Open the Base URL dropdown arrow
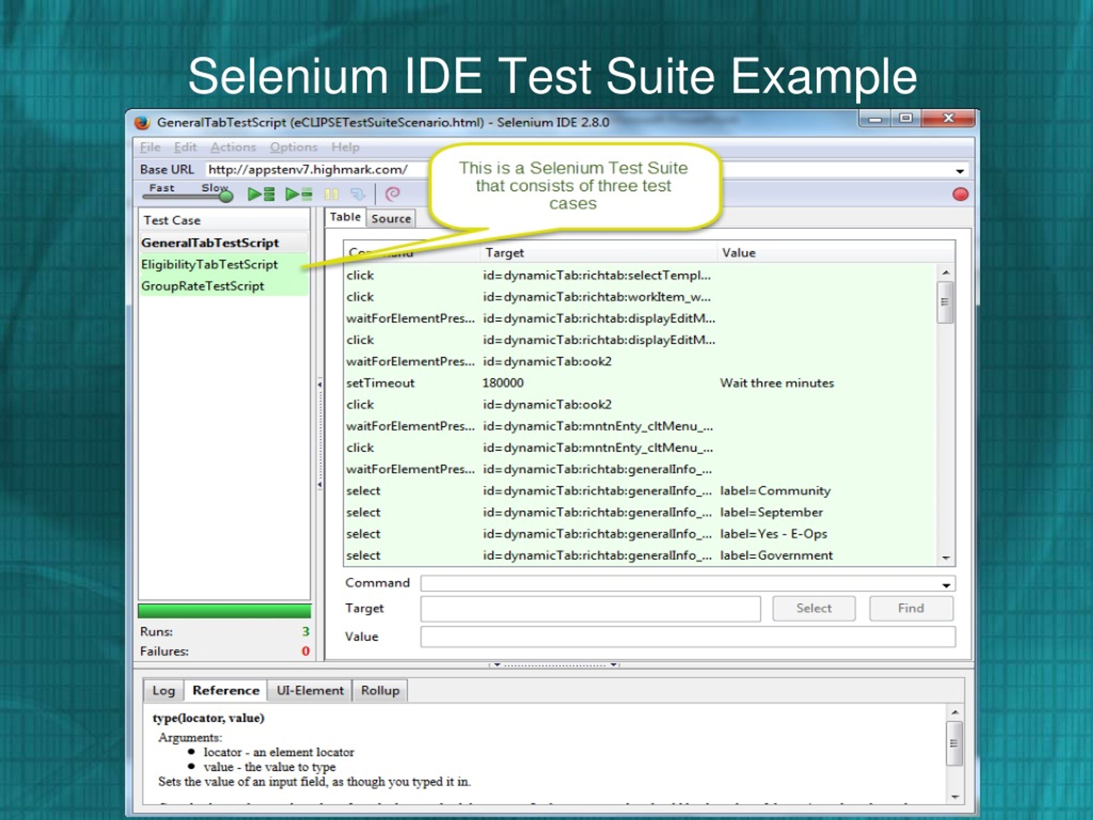 pos(960,171)
